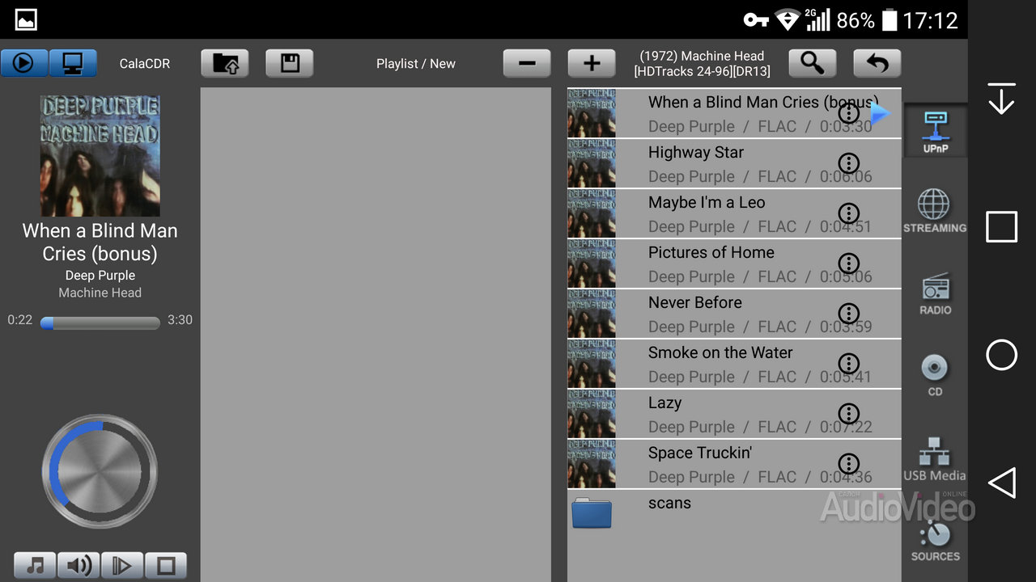This screenshot has width=1036, height=582.
Task: Select the CalaCDR renderer label
Action: coord(145,64)
